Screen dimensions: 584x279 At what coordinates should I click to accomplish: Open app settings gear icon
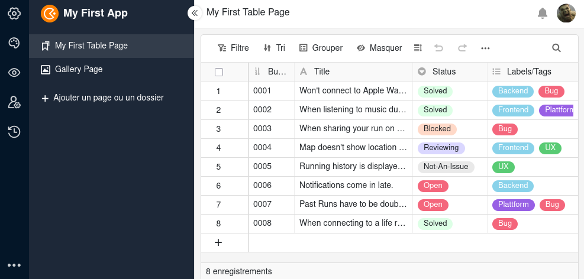point(14,14)
